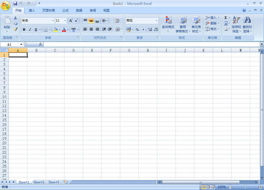Click the cell Format (格式) button

point(212,29)
